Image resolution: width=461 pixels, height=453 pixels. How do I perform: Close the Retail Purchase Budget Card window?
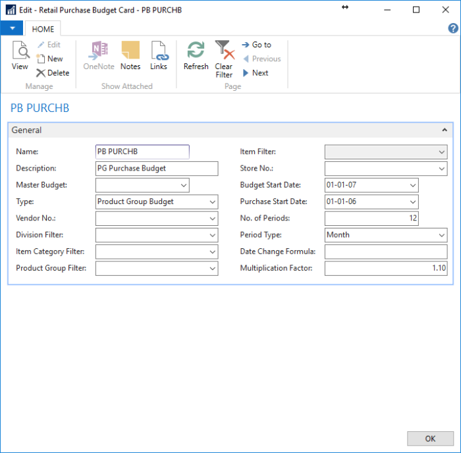pos(445,10)
